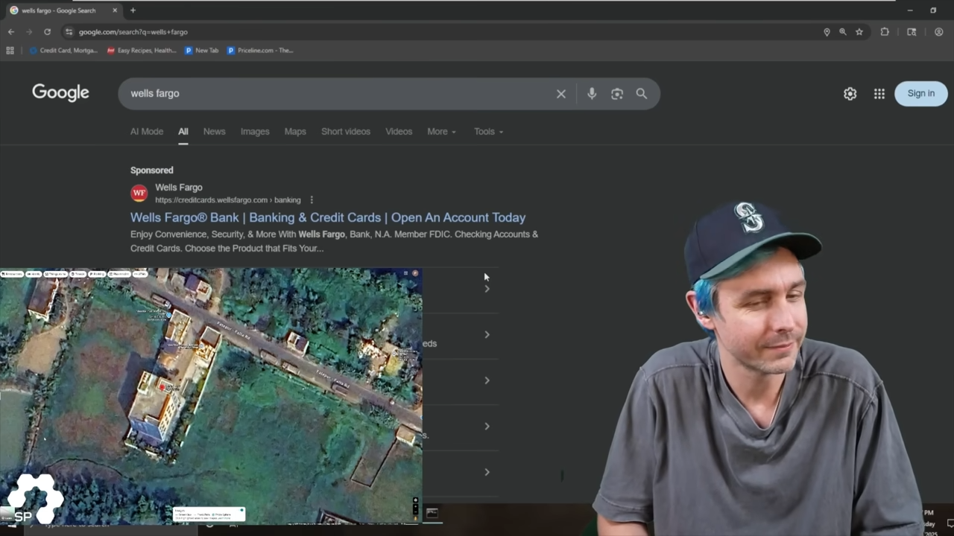The height and width of the screenshot is (536, 954).
Task: Reload the current page
Action: tap(47, 32)
